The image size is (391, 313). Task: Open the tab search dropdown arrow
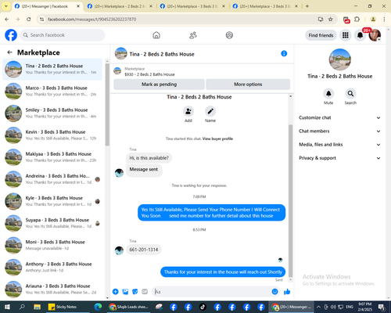(5, 6)
